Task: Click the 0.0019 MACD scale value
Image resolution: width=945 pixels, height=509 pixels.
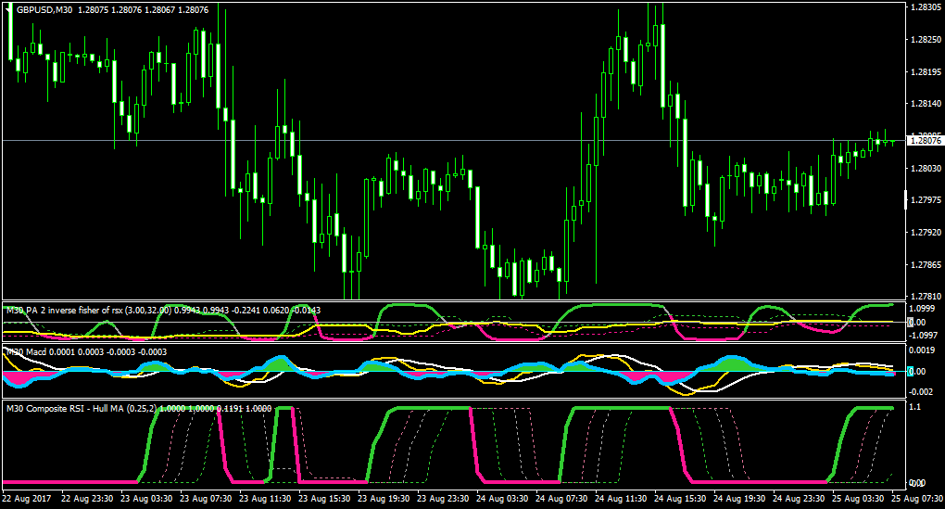Action: (924, 350)
